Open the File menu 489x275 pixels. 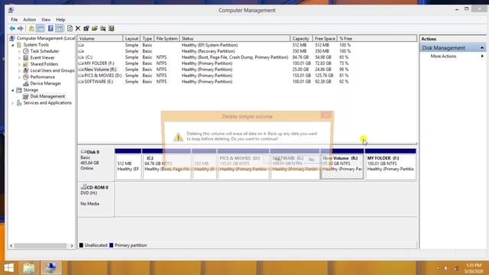coord(15,20)
